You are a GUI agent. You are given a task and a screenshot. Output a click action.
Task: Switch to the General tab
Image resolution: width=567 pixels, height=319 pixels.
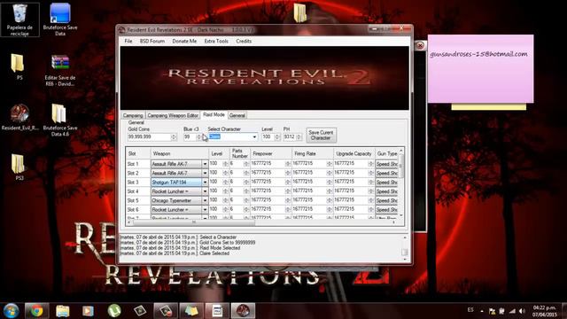(x=237, y=115)
